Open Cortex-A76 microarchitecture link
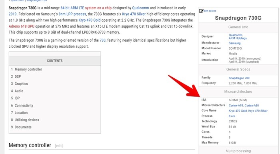The width and height of the screenshot is (280, 154). [x=236, y=106]
